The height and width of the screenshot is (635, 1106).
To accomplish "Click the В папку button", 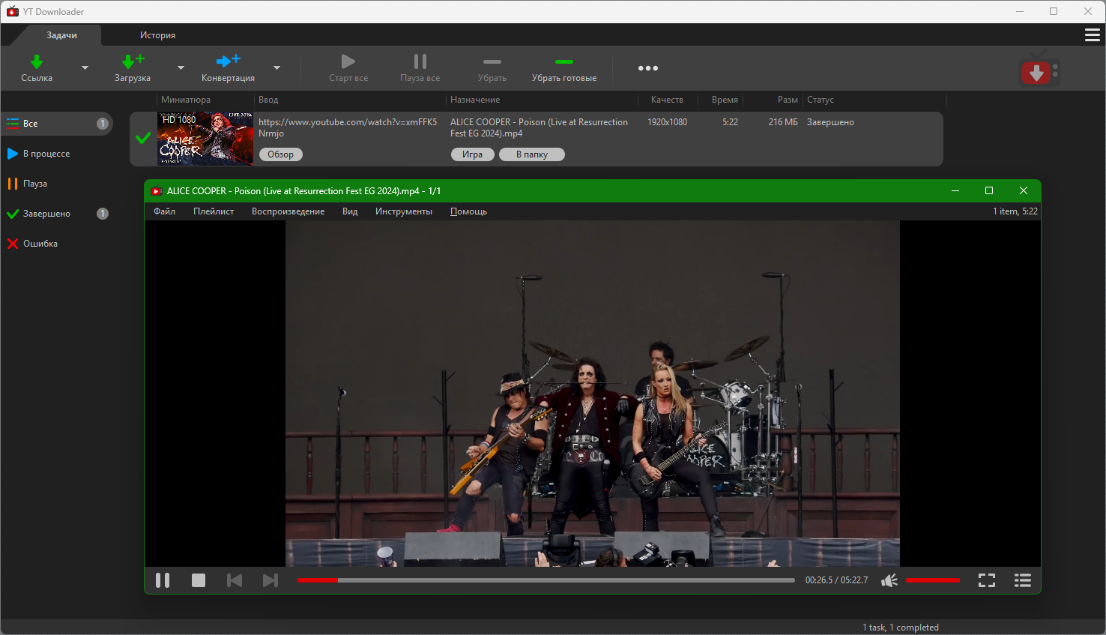I will pyautogui.click(x=532, y=154).
